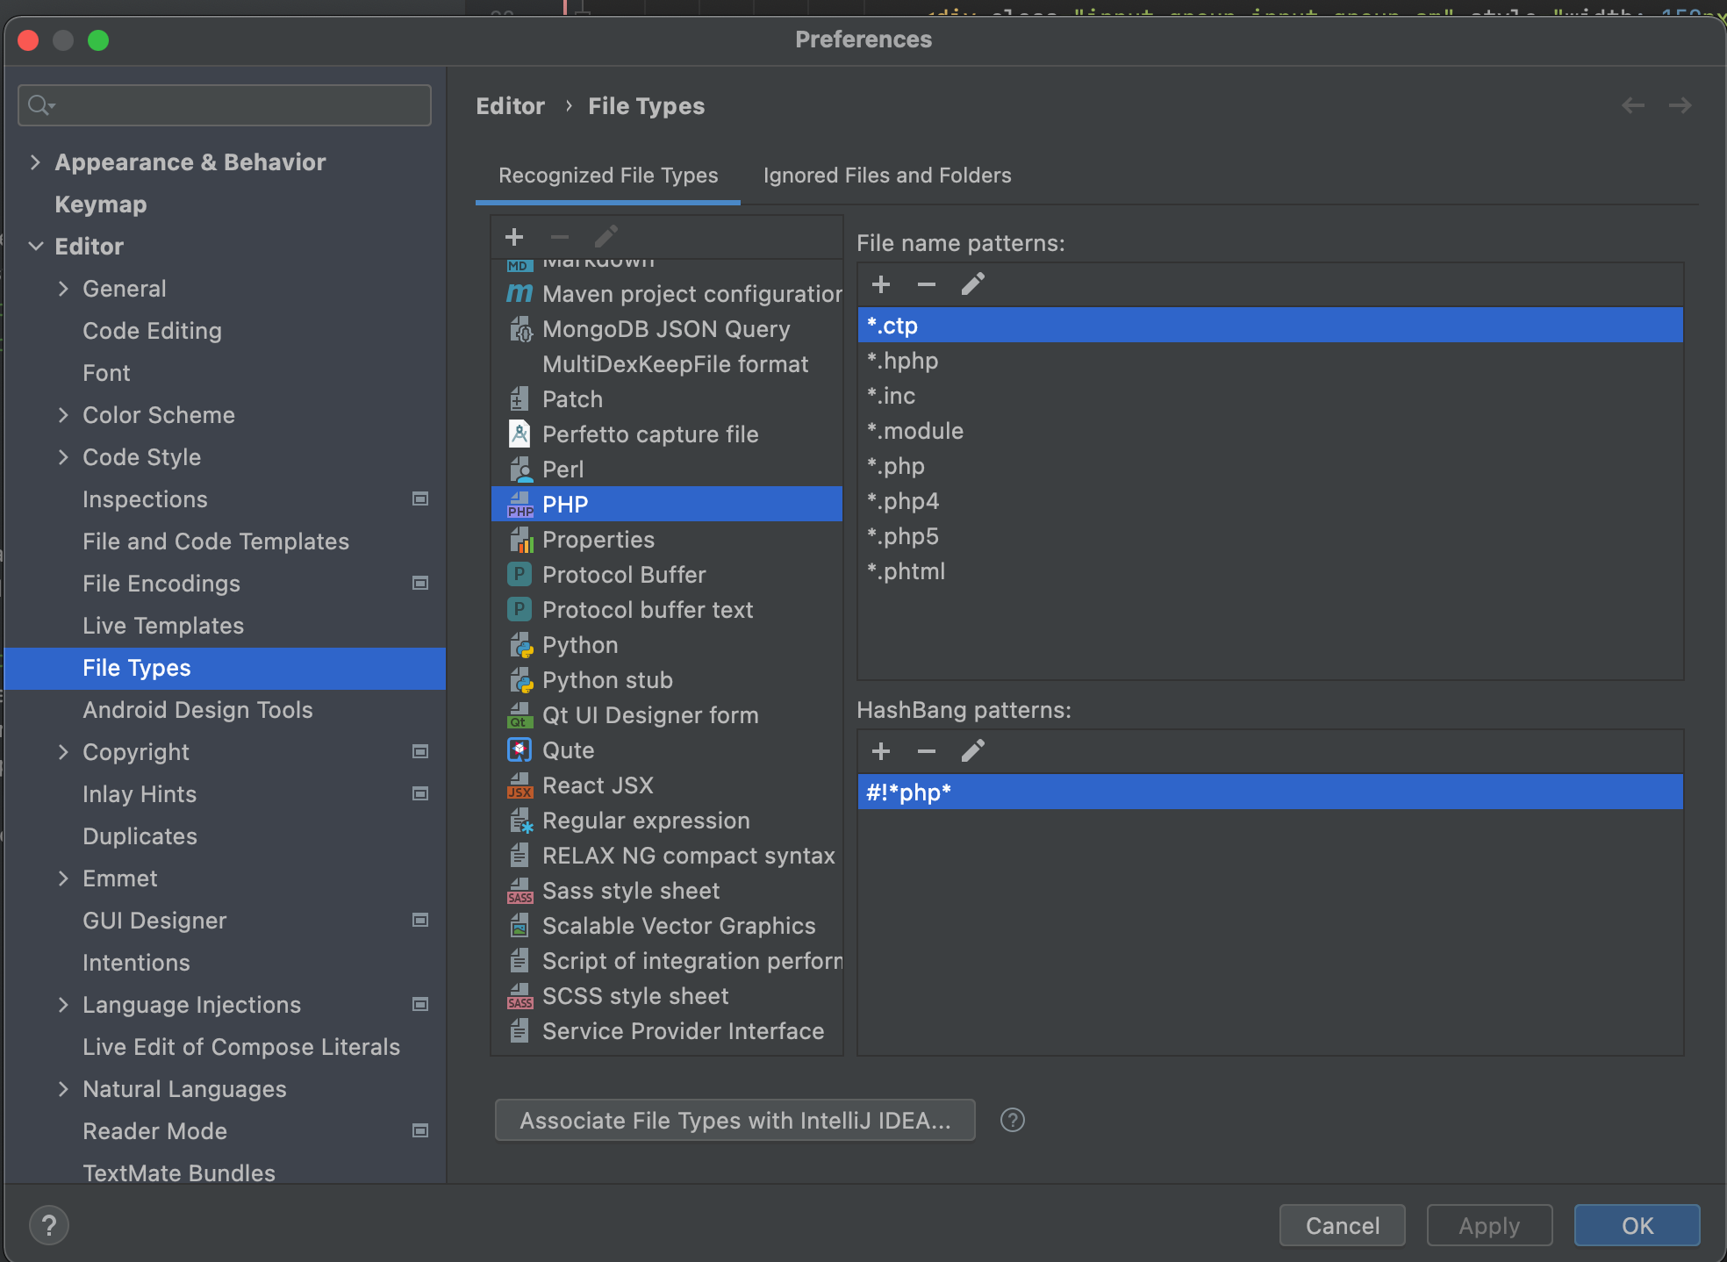The height and width of the screenshot is (1262, 1727).
Task: Edit the #!*php* HashBang pattern
Action: coord(972,751)
